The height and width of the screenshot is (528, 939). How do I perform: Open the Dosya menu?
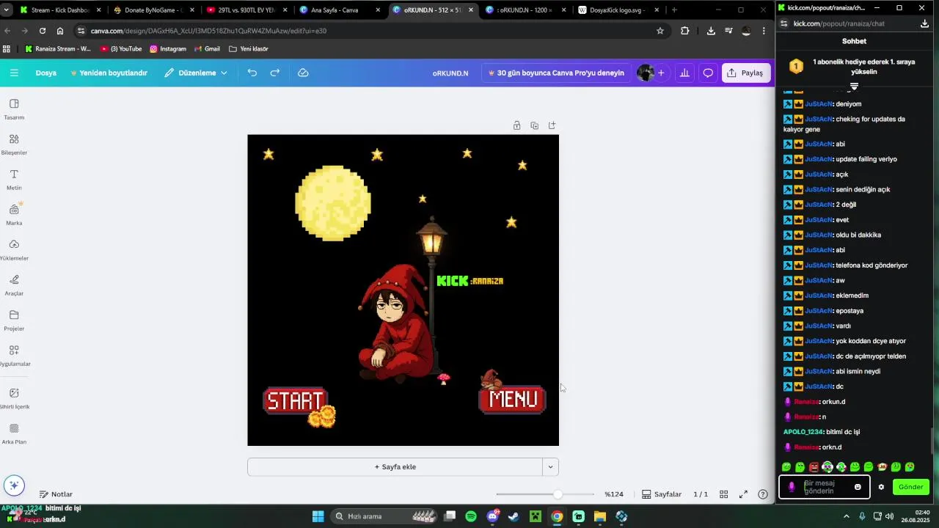point(45,73)
